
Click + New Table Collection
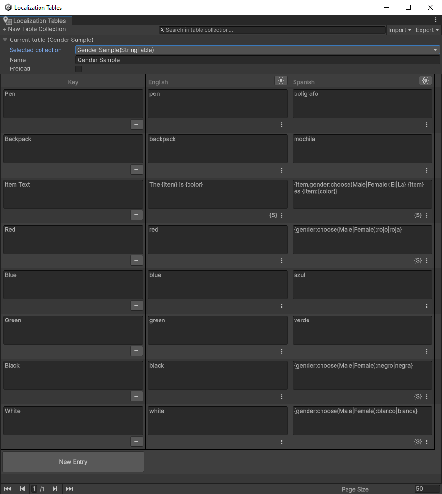point(34,29)
